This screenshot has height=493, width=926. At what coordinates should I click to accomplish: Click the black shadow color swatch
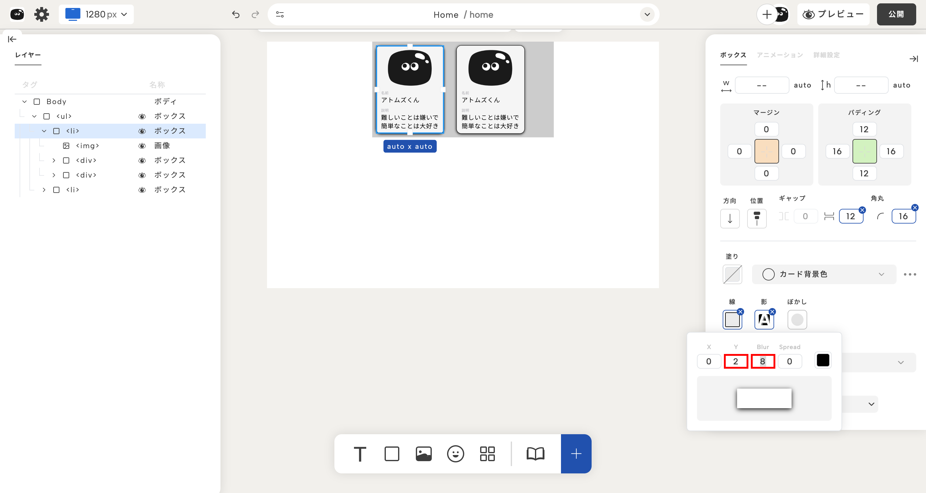tap(822, 360)
